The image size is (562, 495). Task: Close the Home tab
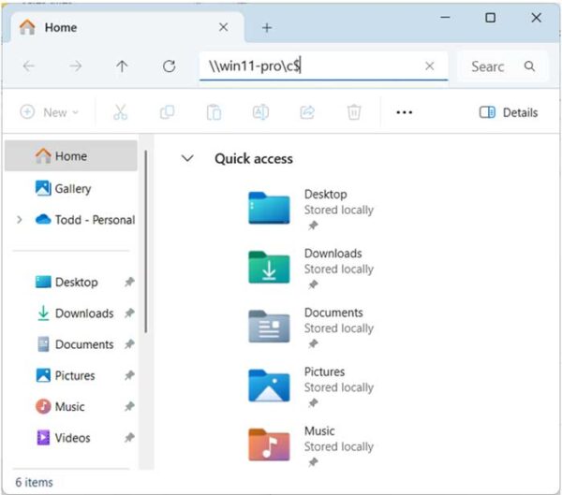click(x=223, y=27)
